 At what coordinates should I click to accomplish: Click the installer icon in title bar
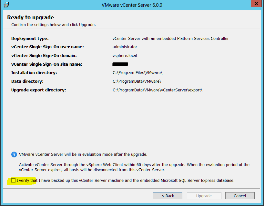point(6,5)
